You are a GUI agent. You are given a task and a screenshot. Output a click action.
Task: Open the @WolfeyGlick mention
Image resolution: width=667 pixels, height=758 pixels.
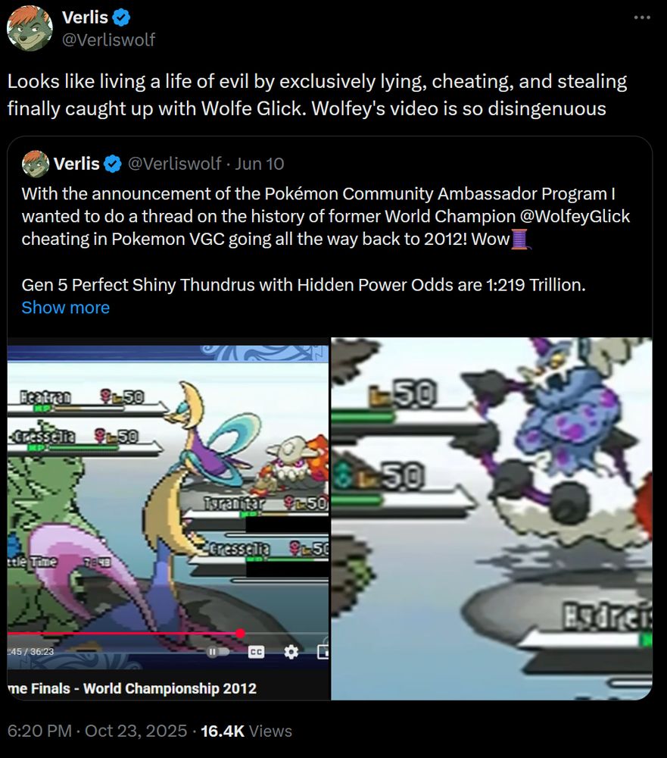pyautogui.click(x=575, y=216)
